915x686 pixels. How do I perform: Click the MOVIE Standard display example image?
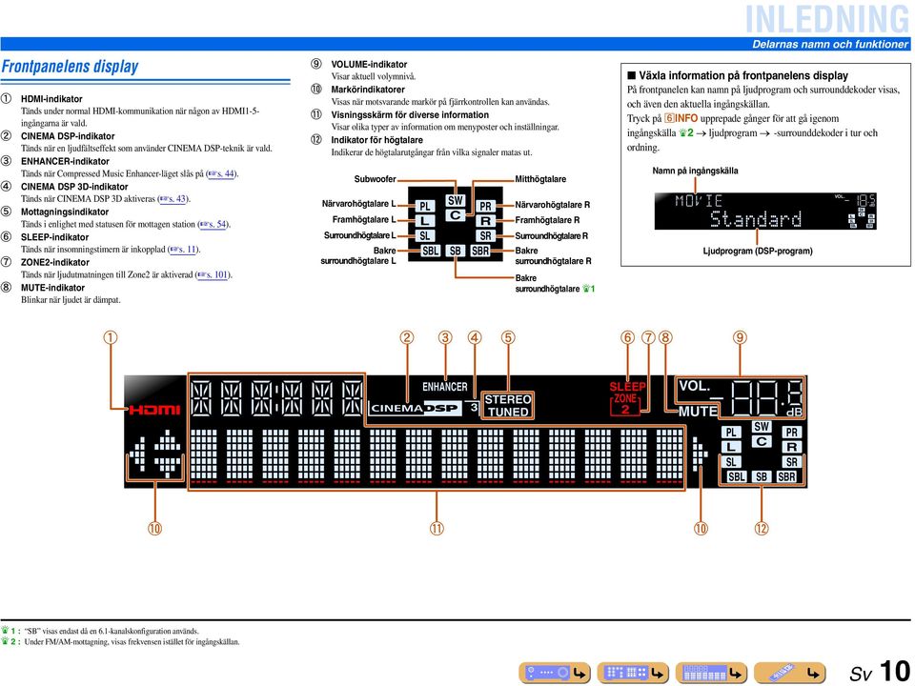(x=765, y=211)
